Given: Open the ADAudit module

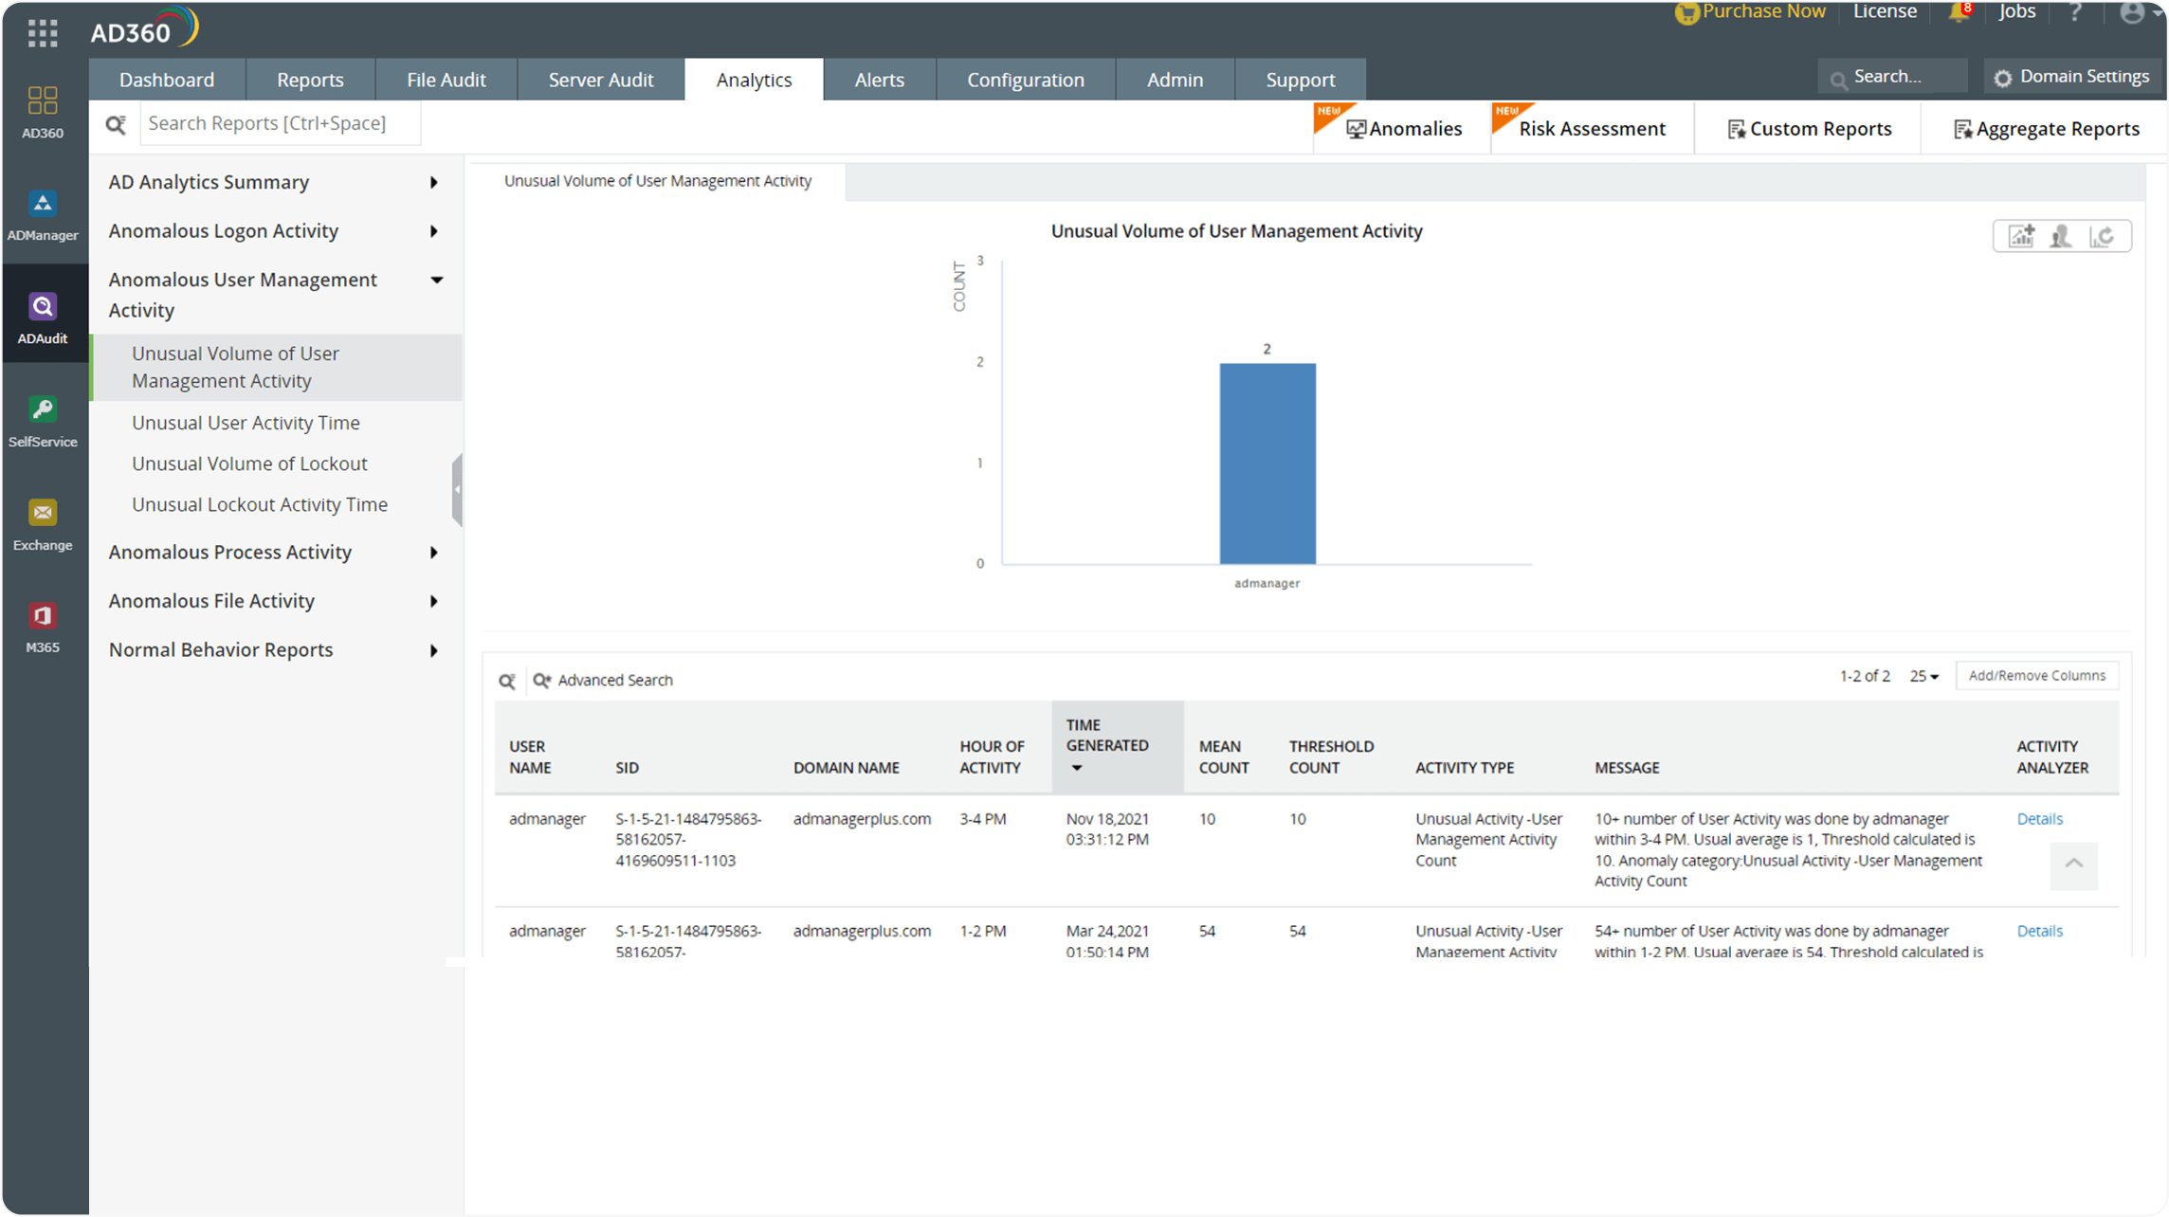Looking at the screenshot, I should pos(43,317).
